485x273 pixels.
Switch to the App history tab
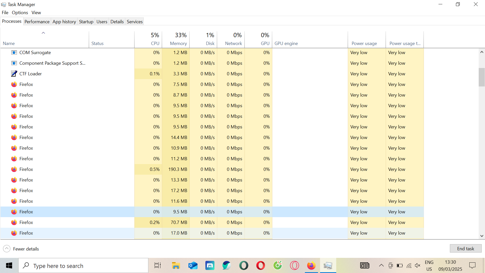[x=64, y=22]
